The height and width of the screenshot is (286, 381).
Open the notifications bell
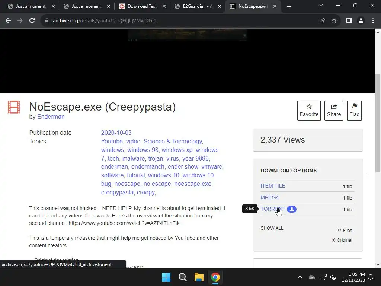(371, 277)
